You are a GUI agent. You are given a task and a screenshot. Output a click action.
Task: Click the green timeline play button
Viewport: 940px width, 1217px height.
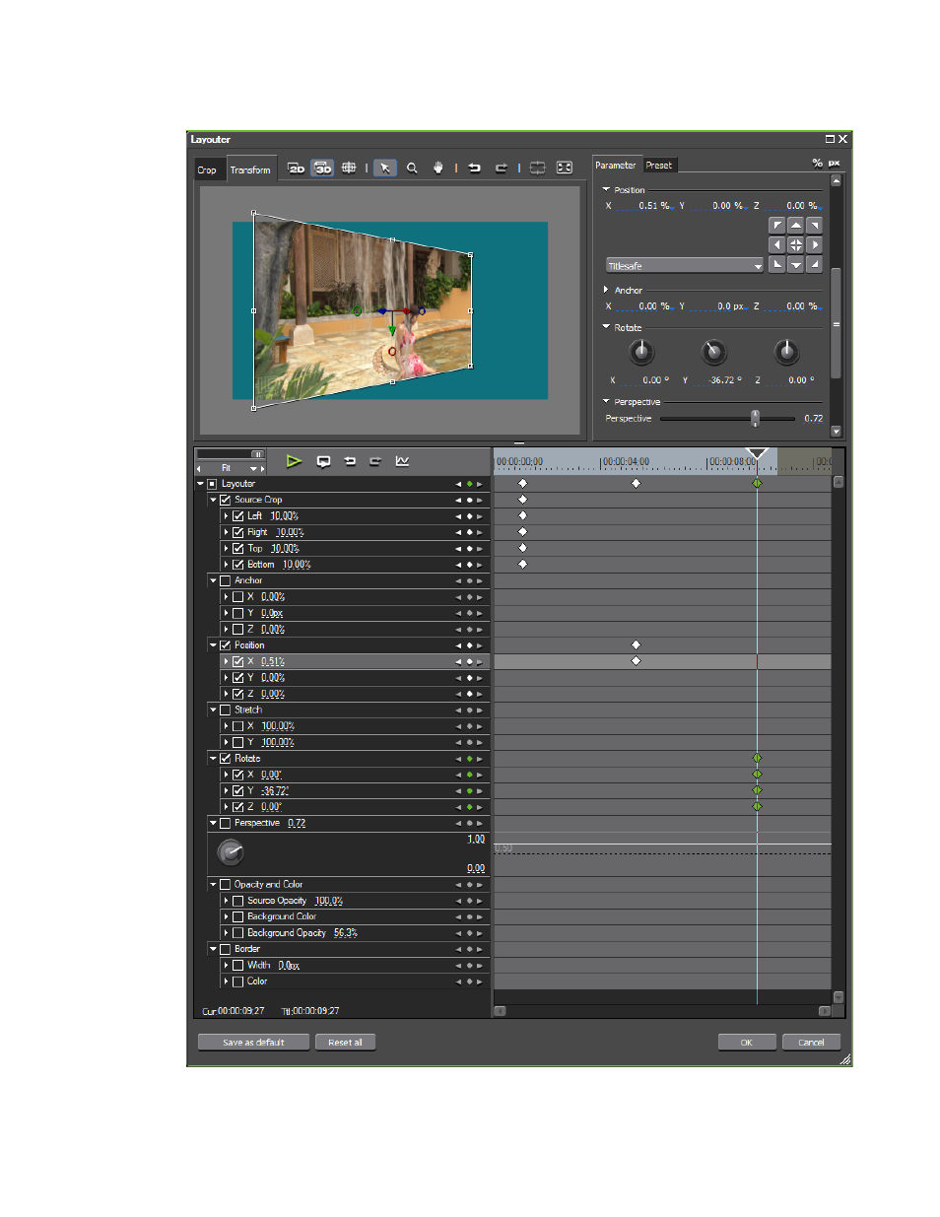[x=294, y=461]
